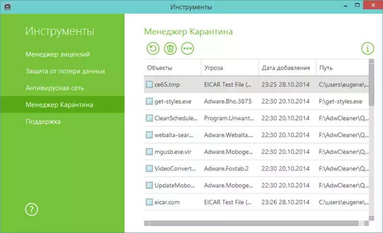Click EICAR Test File threat in ce65.tmp row

tap(227, 84)
